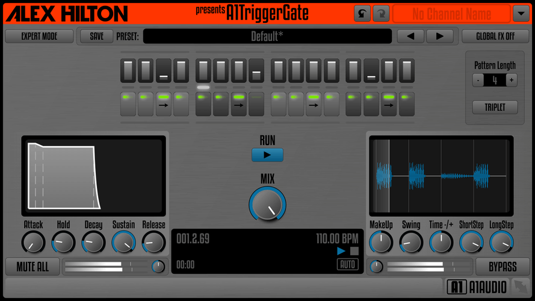Click the input level meter bars
Viewport: 535px width, 301px height.
click(107, 267)
